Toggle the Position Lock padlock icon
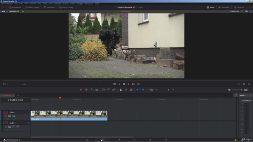 pyautogui.click(x=131, y=90)
